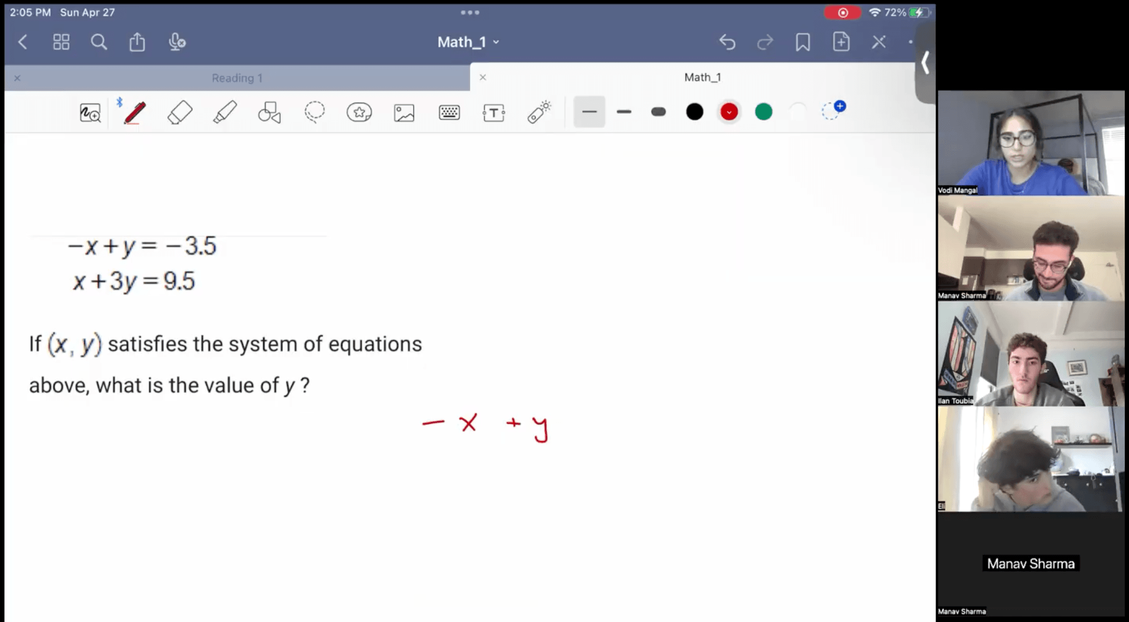Open Vodi Mangal's video thumbnail
This screenshot has height=622, width=1129.
click(x=1030, y=143)
